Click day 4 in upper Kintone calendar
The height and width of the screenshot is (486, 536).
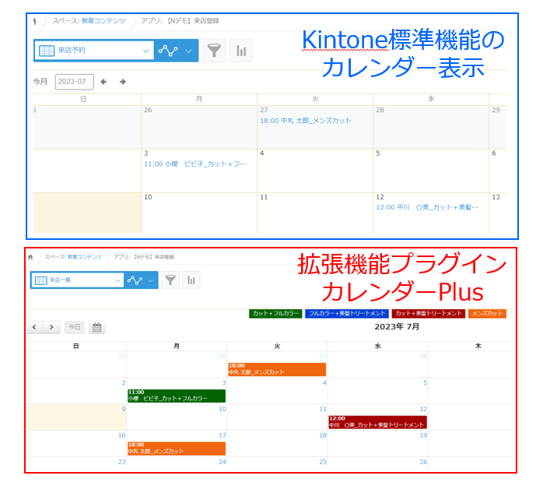262,153
